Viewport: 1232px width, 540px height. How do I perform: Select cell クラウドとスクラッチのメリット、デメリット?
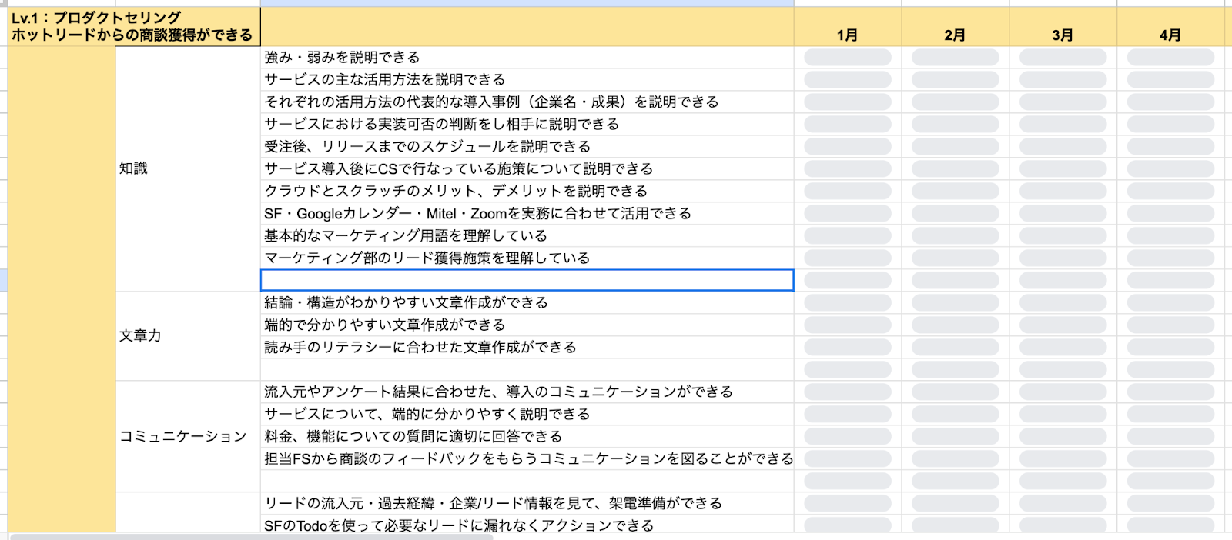[527, 192]
